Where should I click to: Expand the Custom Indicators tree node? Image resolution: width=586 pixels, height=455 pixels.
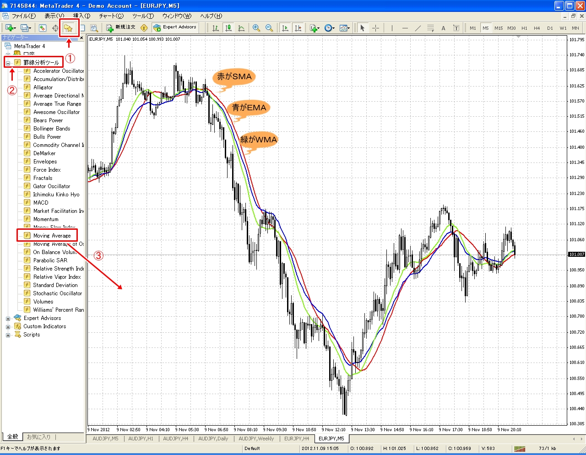tap(8, 327)
